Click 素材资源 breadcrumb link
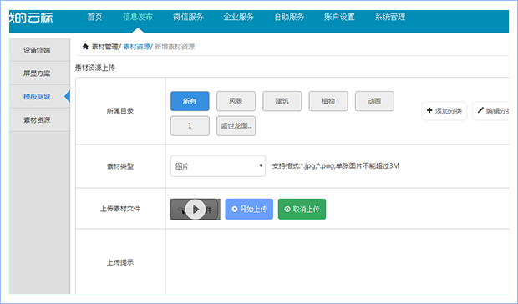 point(136,47)
